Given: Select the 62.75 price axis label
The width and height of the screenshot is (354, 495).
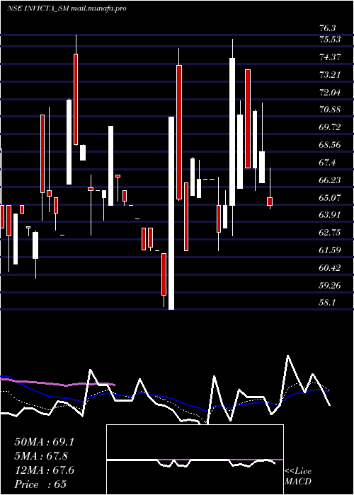Looking at the screenshot, I should pos(330,233).
